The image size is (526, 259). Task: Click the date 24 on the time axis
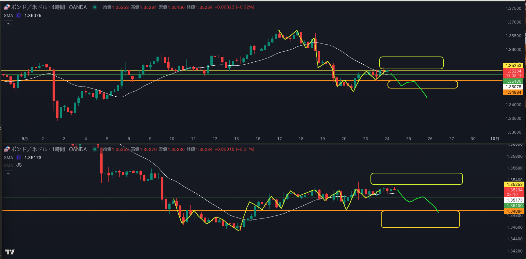point(387,139)
